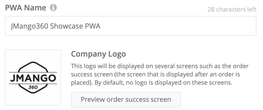Click empty area of PWA Name input
The image size is (263, 110).
pos(179,26)
